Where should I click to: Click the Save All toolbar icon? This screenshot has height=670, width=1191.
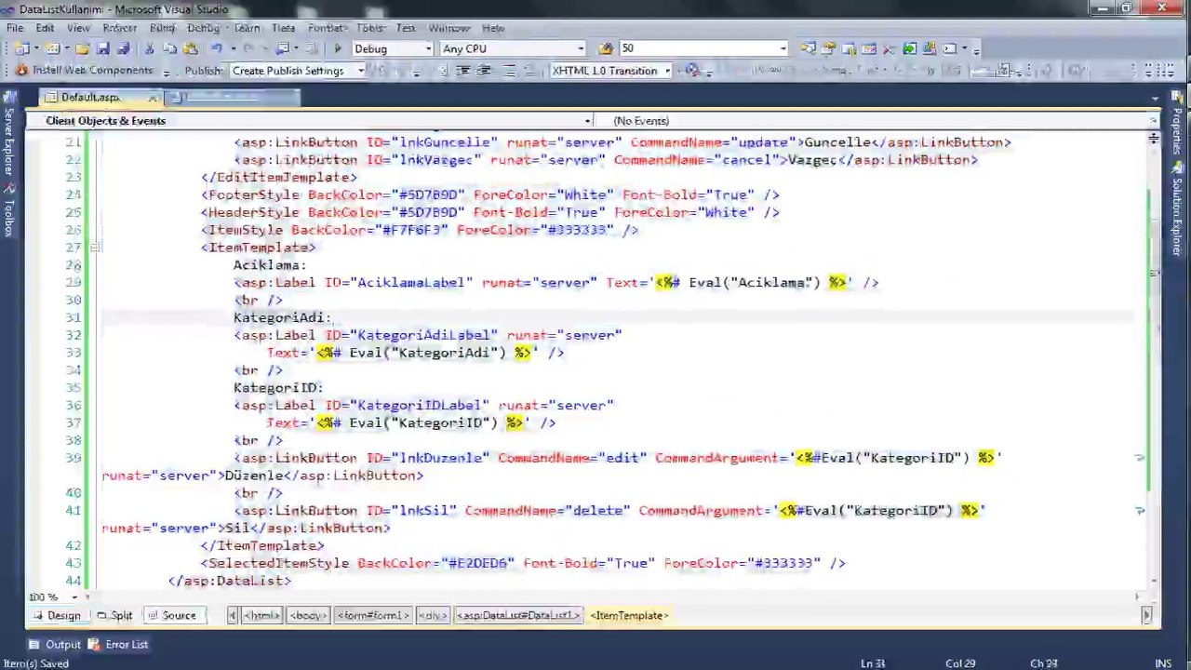click(122, 48)
